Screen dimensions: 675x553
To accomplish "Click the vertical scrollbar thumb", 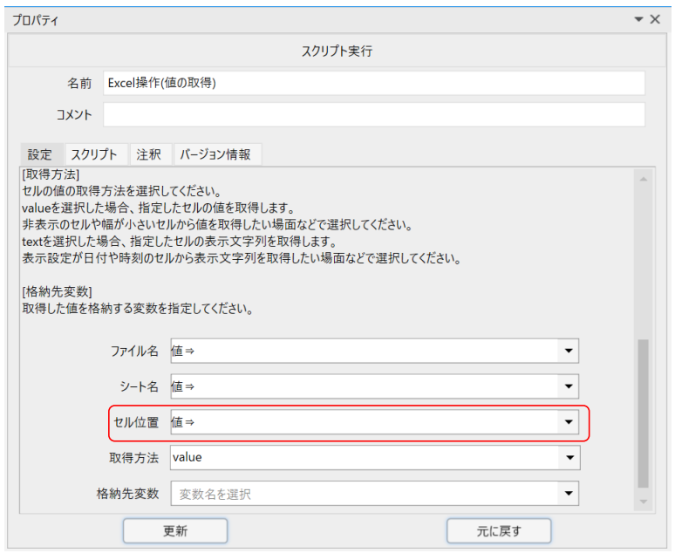I will tap(644, 413).
